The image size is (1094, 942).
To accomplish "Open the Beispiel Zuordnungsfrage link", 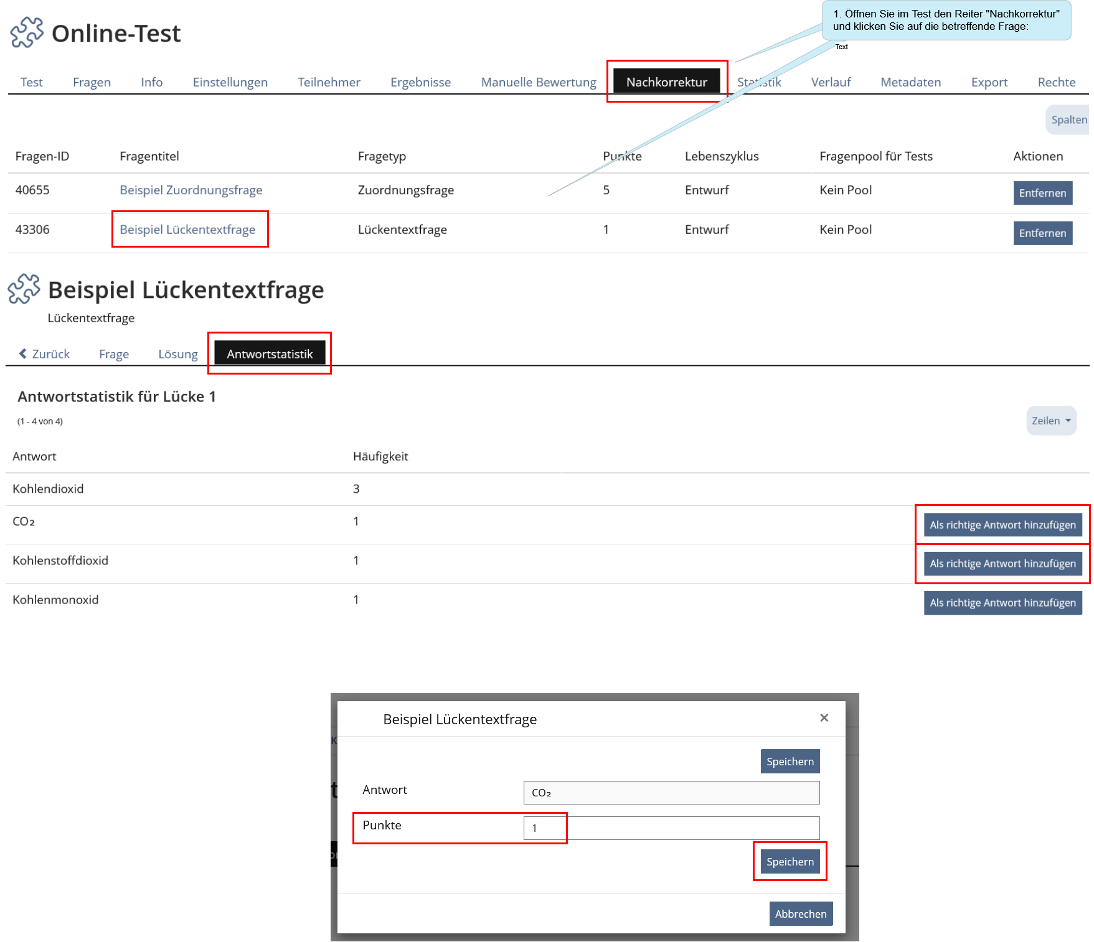I will click(x=191, y=190).
